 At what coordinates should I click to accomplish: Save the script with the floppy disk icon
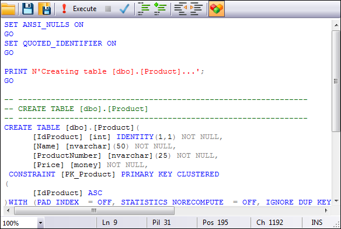point(28,9)
